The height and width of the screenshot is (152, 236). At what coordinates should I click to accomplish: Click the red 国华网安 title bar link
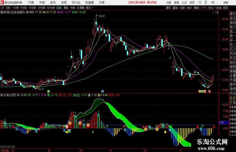click(152, 2)
